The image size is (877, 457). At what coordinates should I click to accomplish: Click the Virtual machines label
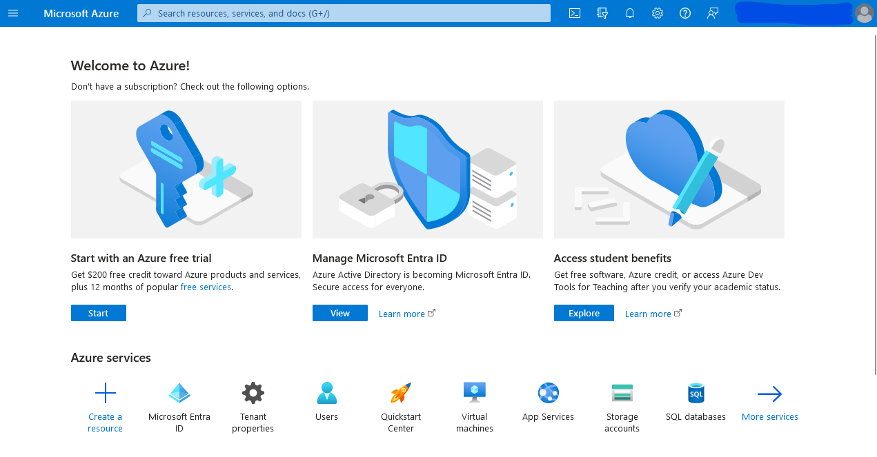(475, 423)
